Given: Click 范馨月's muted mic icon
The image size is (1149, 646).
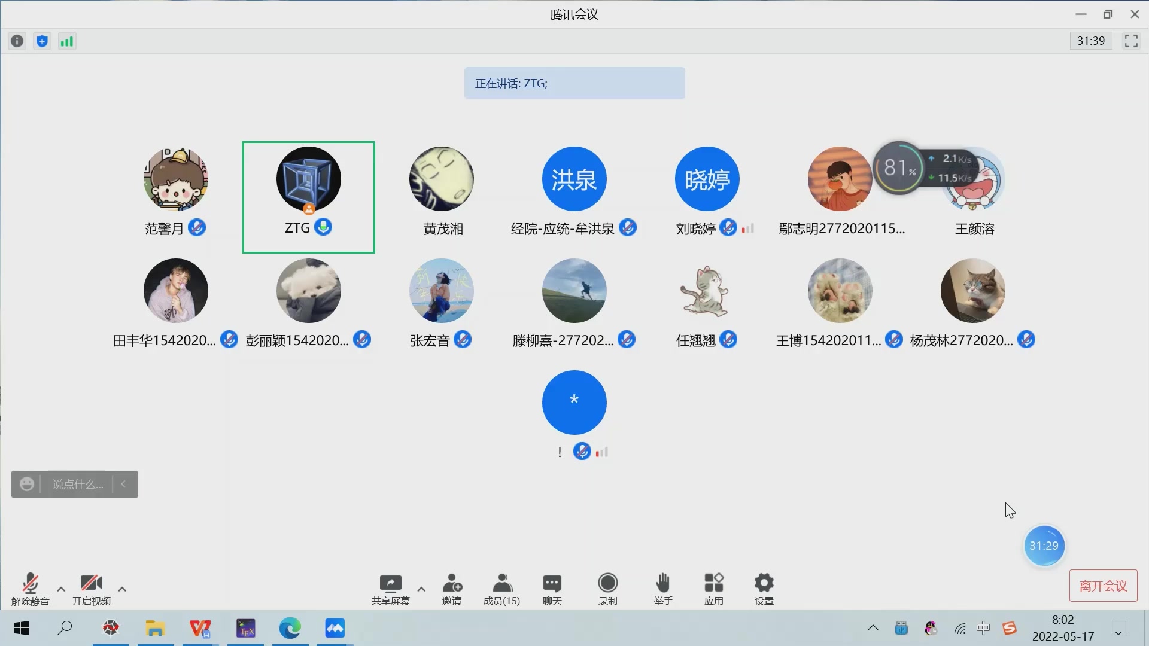Looking at the screenshot, I should point(197,228).
